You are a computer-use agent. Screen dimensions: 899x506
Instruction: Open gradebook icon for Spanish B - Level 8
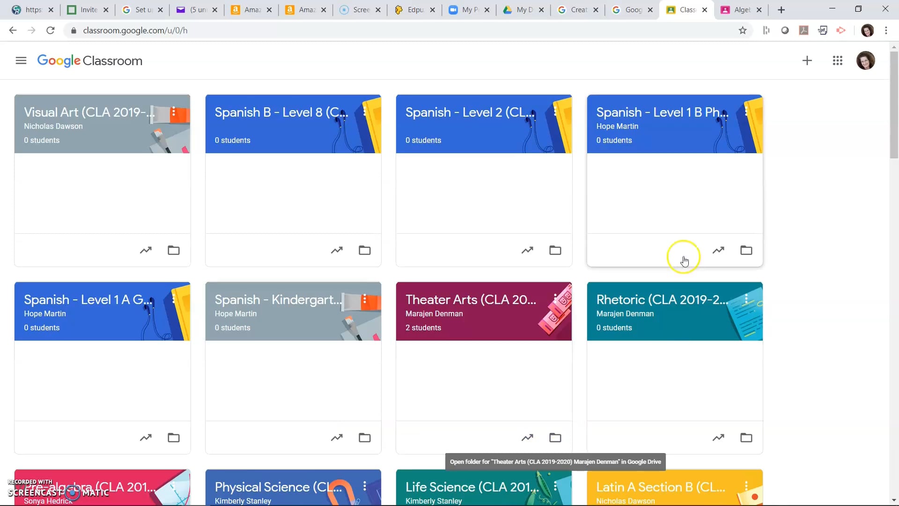coord(337,250)
